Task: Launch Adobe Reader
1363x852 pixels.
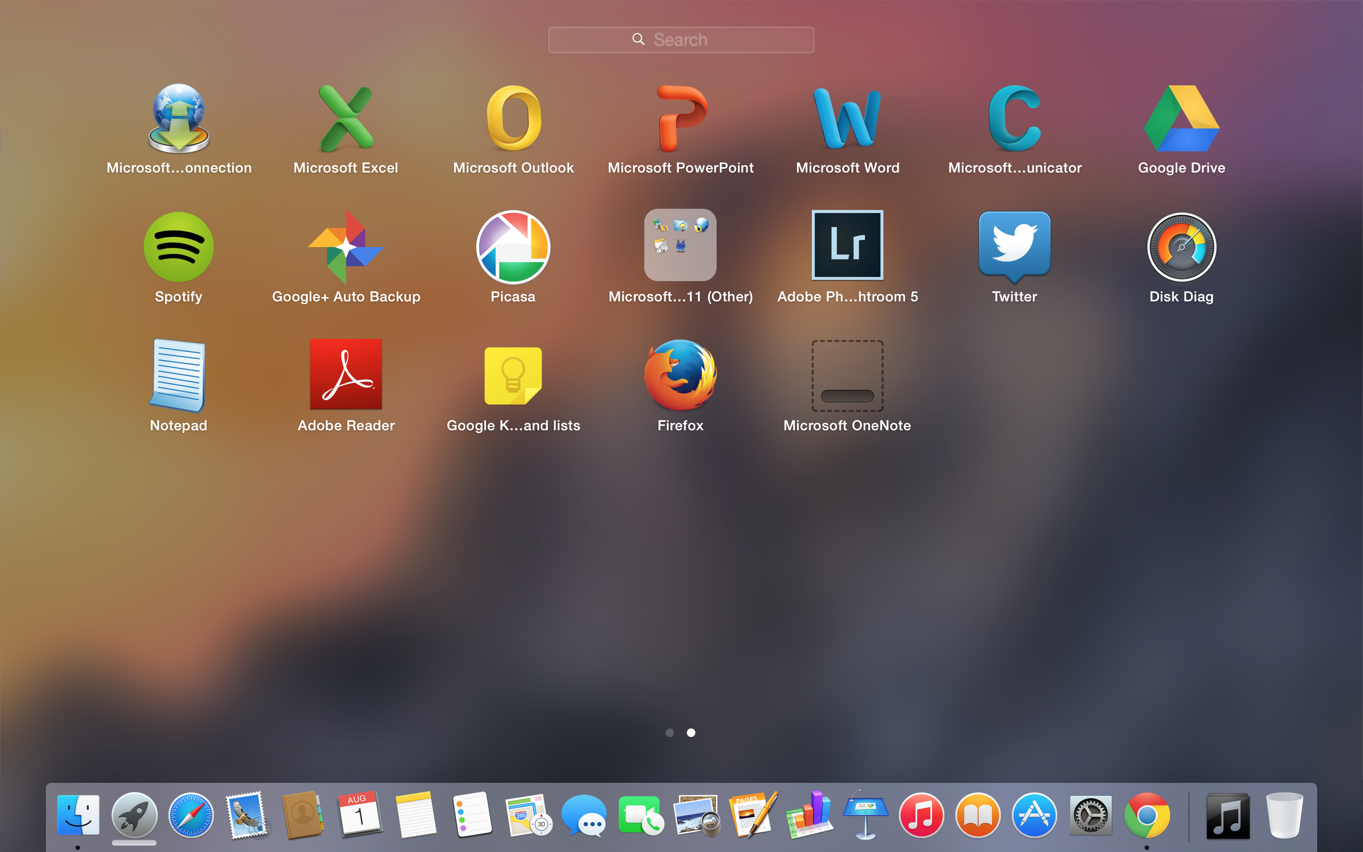Action: point(346,374)
